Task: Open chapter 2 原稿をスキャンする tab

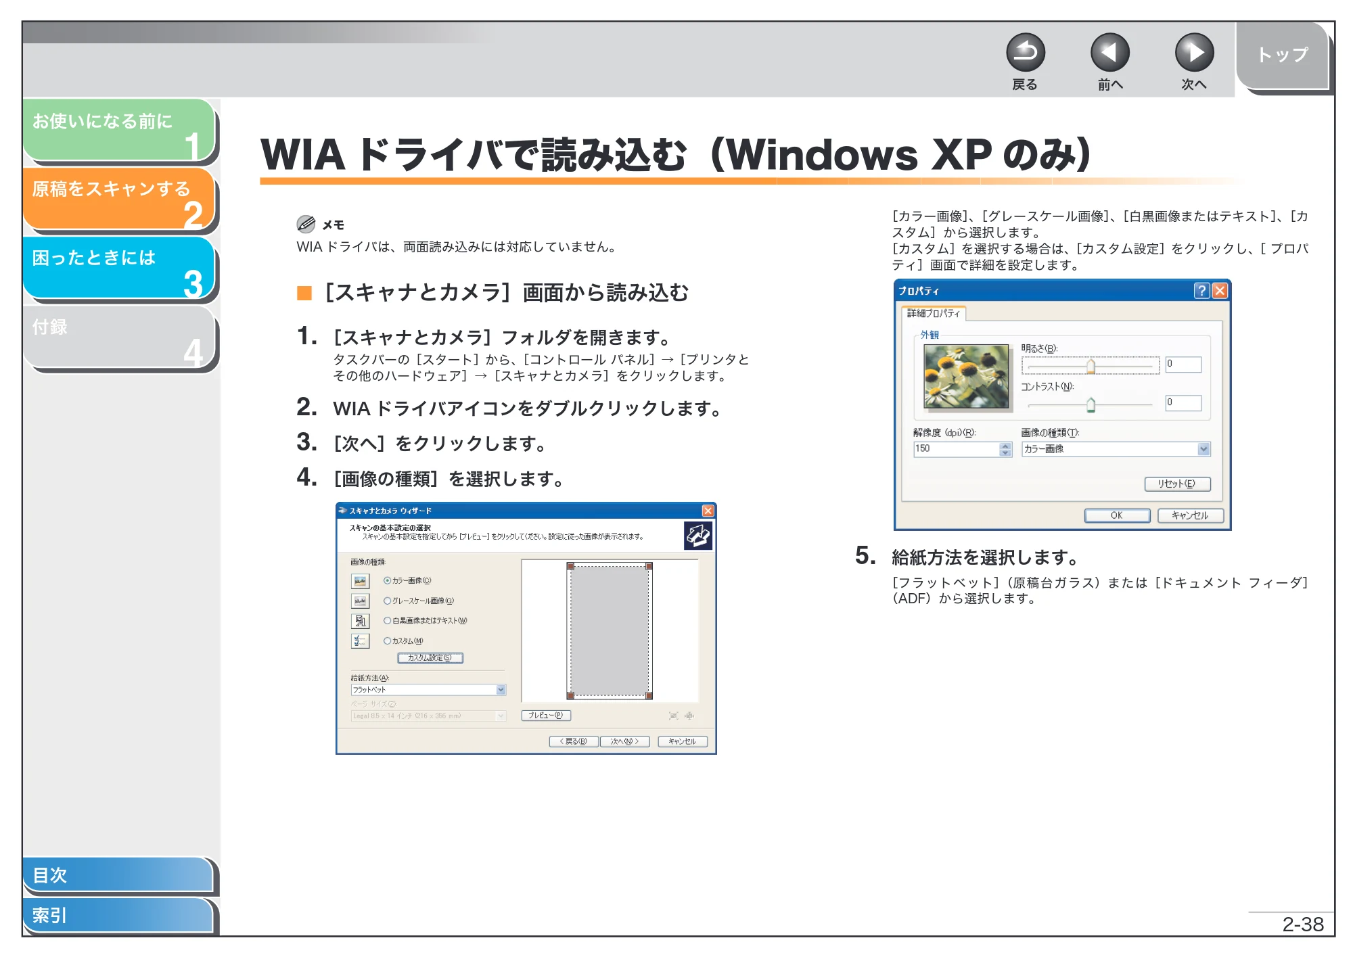Action: [119, 198]
